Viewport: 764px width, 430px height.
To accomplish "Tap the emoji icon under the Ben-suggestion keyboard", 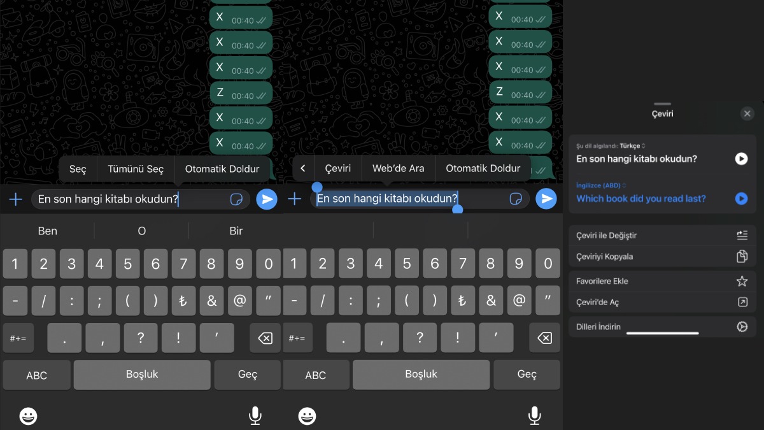I will [28, 416].
